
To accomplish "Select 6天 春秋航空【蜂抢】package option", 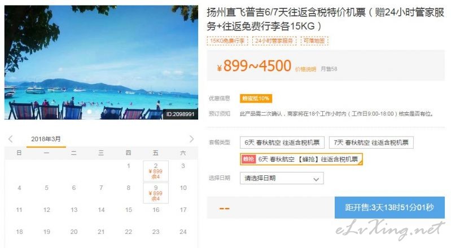I will coord(301,159).
